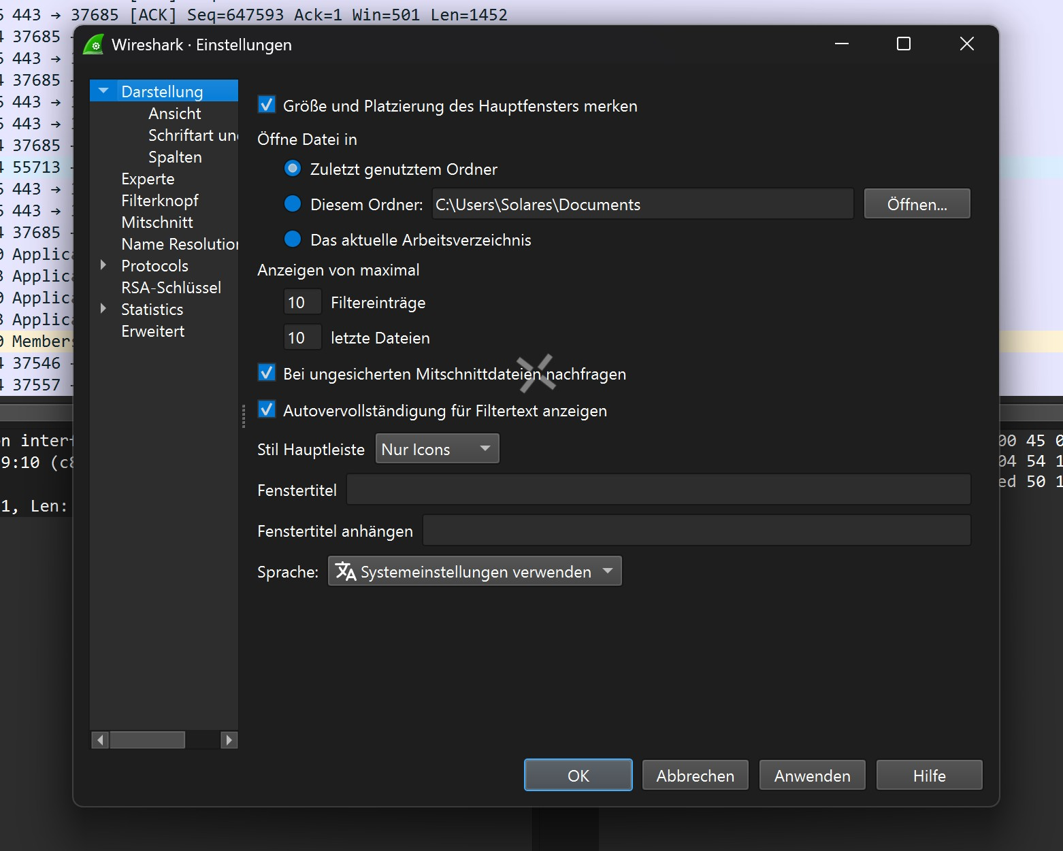Expand the Statistics tree node
Image resolution: width=1063 pixels, height=851 pixels.
point(103,309)
